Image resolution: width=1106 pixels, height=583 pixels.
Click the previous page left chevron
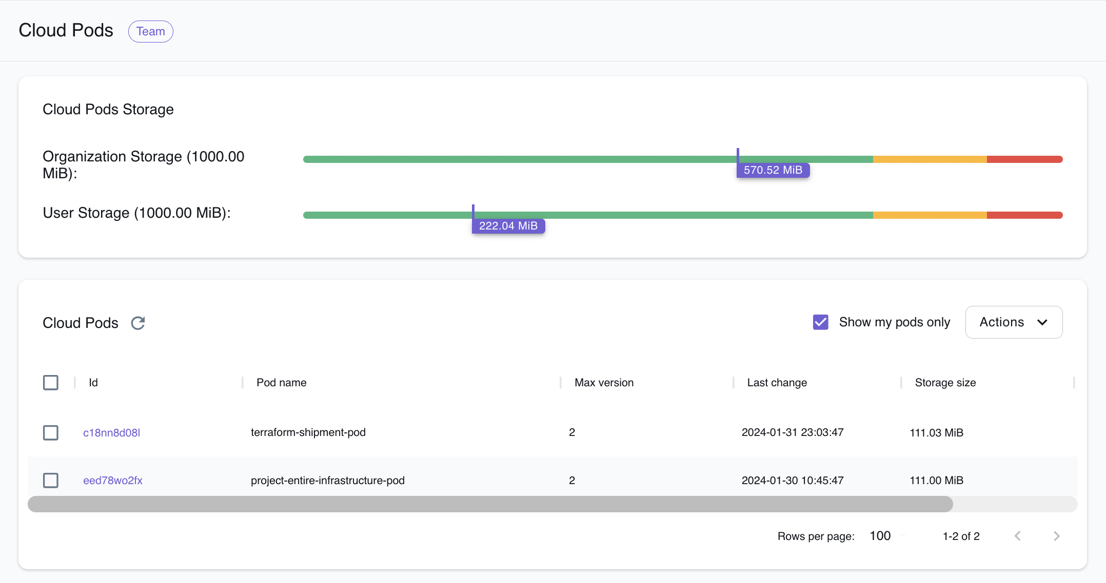(1018, 536)
